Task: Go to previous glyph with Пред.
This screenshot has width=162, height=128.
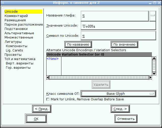Action: [42, 109]
